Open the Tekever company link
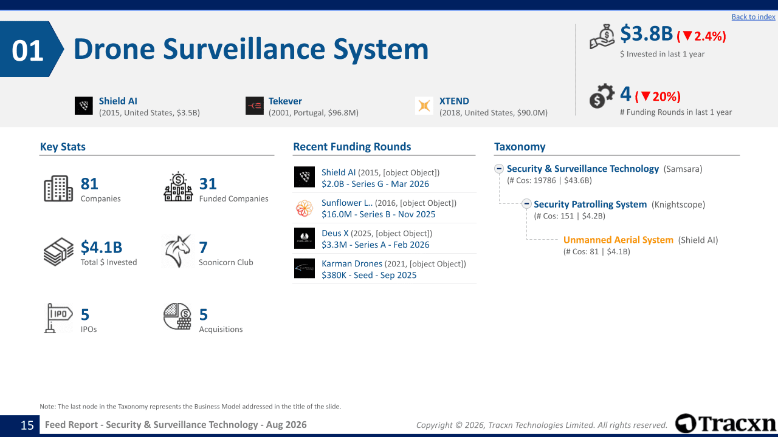 285,101
